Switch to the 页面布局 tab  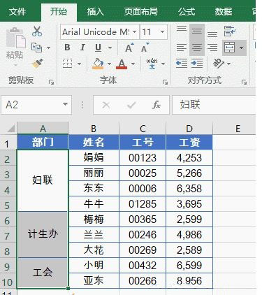(140, 12)
